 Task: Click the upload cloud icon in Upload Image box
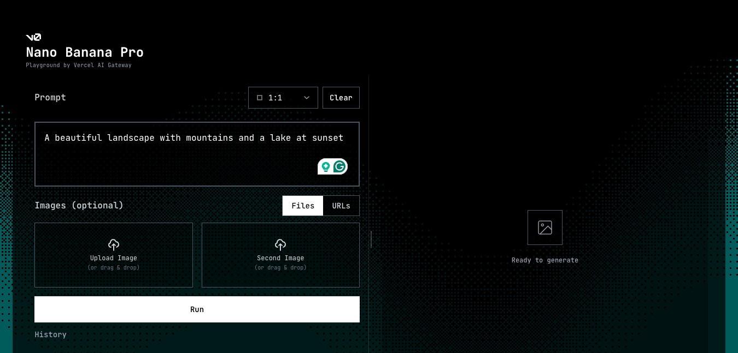click(x=114, y=244)
